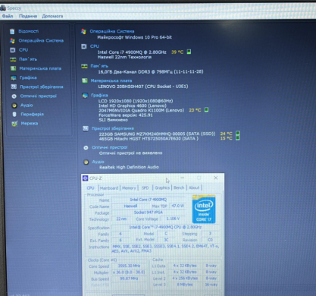The image size is (316, 296).
Task: Select CPU in the sidebar list
Action: tap(23, 50)
